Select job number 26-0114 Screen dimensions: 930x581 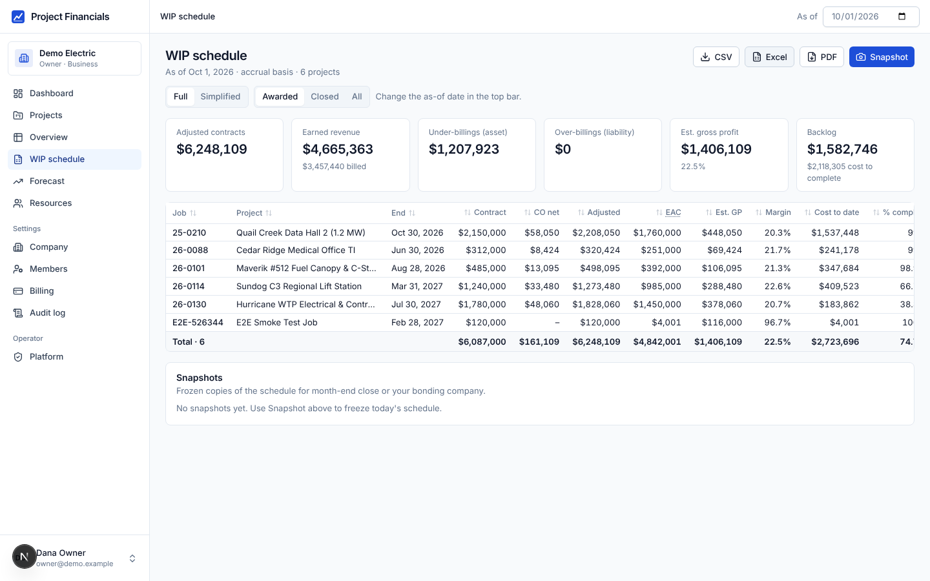pyautogui.click(x=189, y=287)
